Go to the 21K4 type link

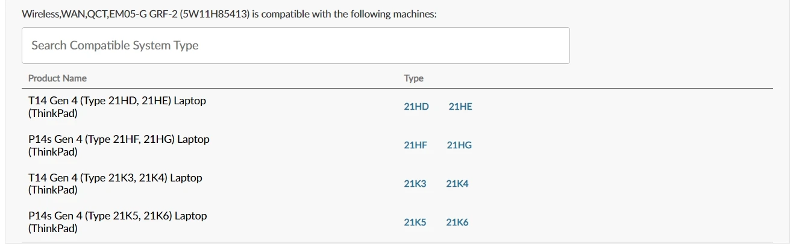click(457, 184)
